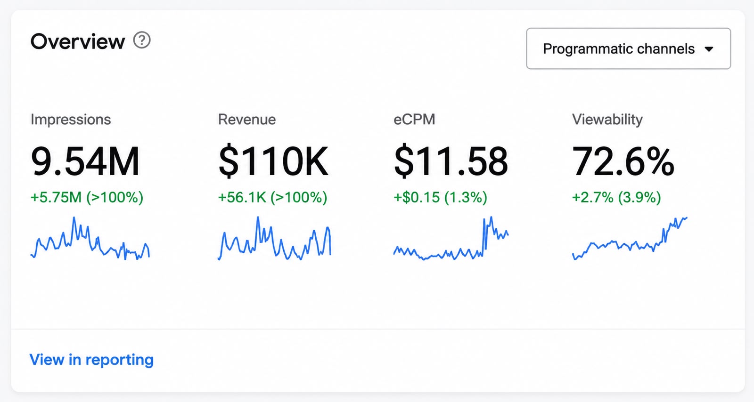
Task: Click the Impressions sparkline chart
Action: pos(90,238)
